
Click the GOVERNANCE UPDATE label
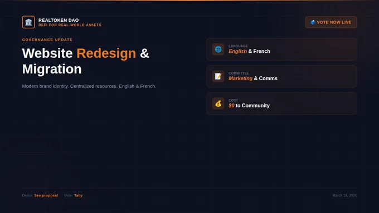click(x=47, y=40)
